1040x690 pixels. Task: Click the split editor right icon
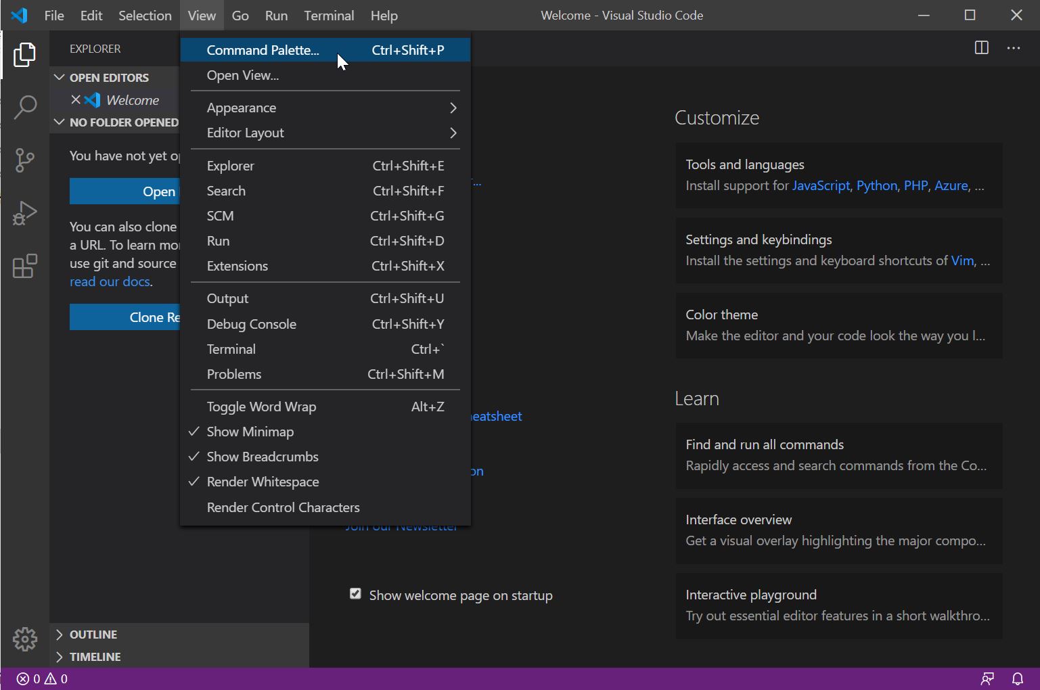[981, 48]
